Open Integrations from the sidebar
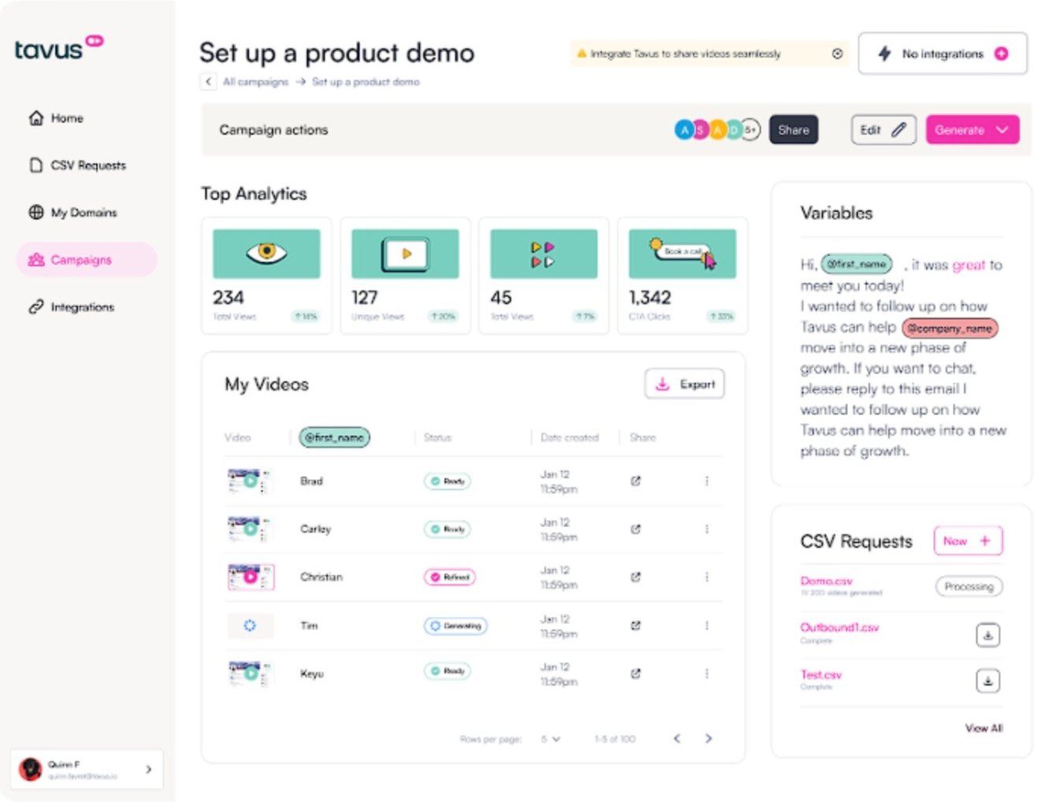Viewport: 1045px width, 802px height. point(81,306)
